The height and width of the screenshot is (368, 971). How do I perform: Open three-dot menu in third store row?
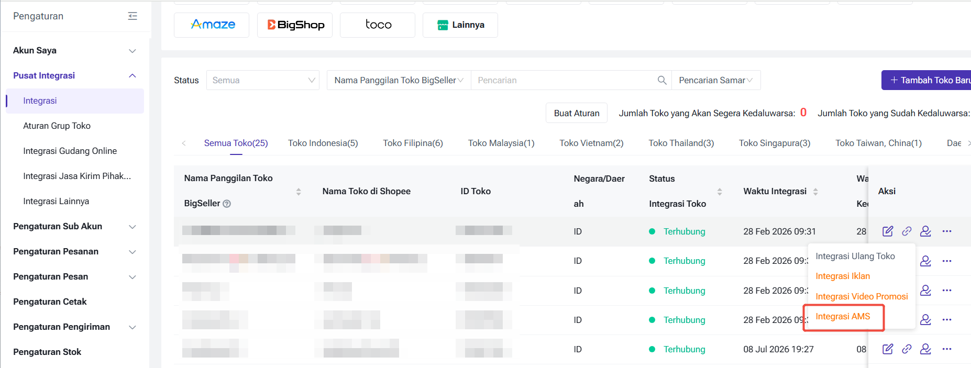(x=947, y=290)
